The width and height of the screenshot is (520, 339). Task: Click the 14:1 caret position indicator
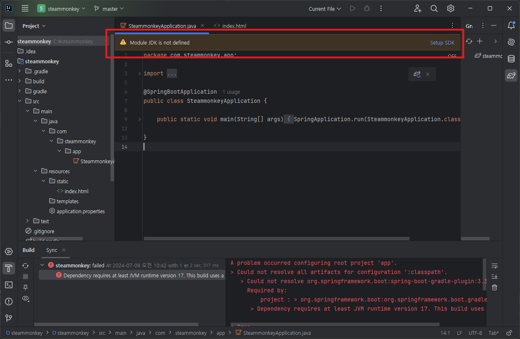[445, 333]
